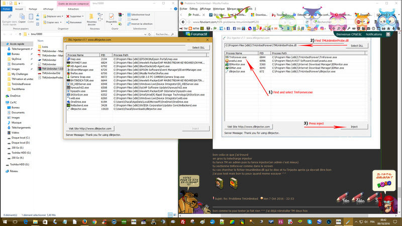This screenshot has height=226, width=402.
Task: Click Citer pencil button on post
Action: tap(344, 198)
